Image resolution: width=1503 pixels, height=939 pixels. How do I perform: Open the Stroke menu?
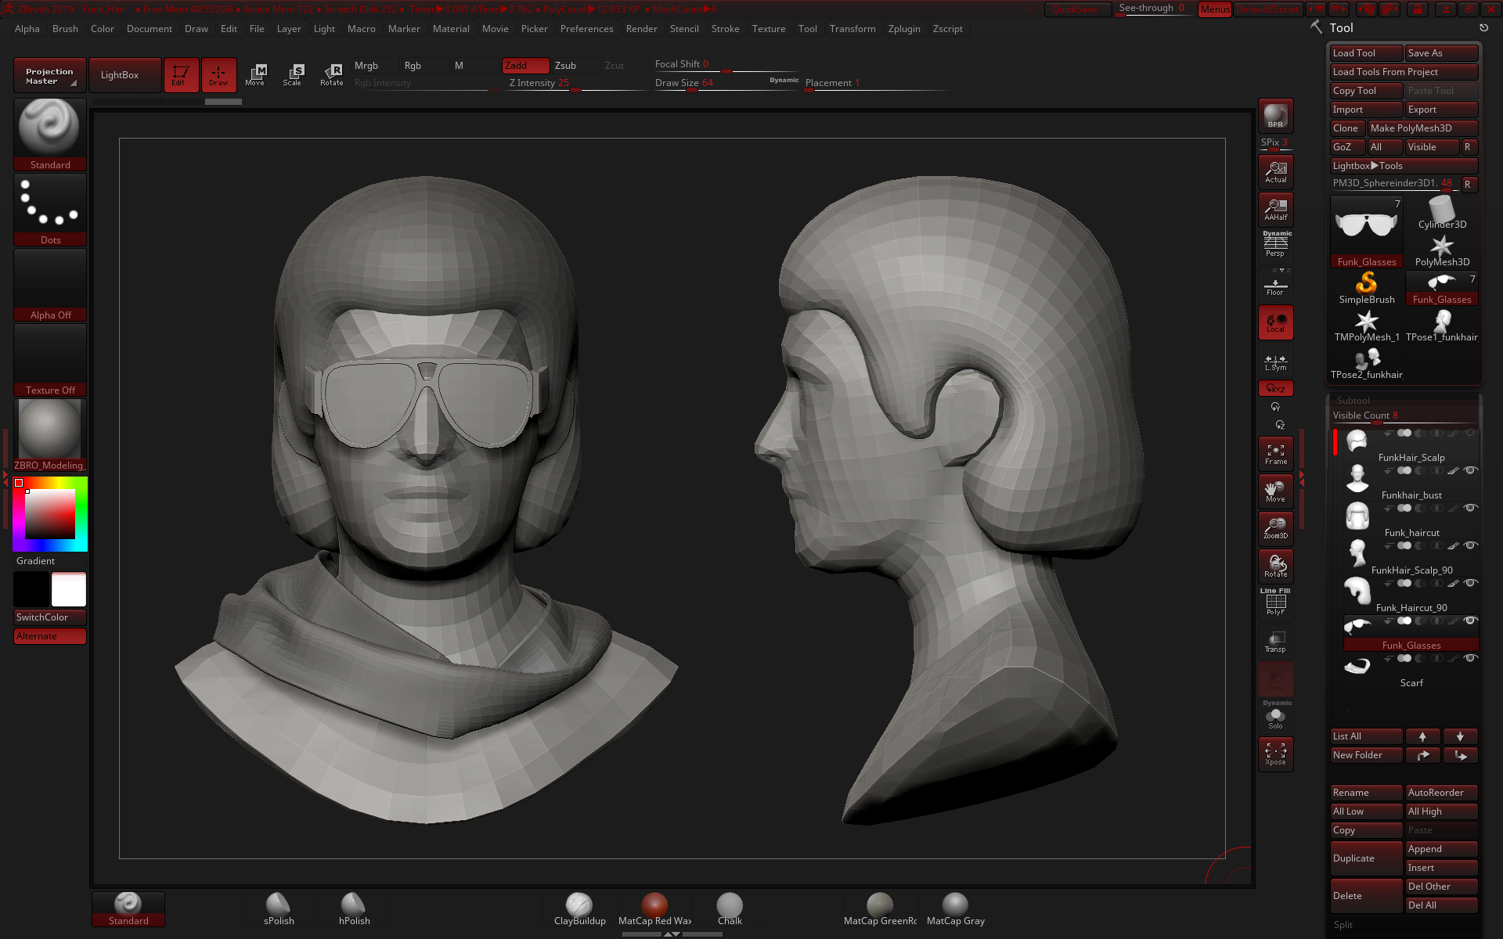pos(725,29)
